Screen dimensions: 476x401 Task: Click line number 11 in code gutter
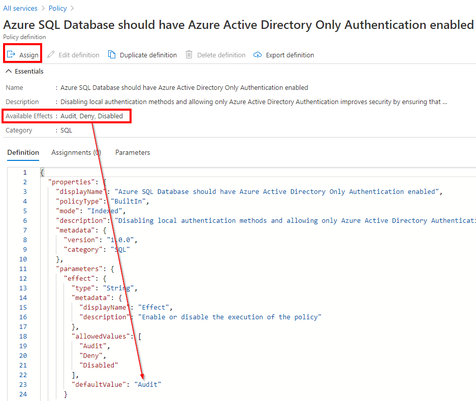[x=23, y=269]
